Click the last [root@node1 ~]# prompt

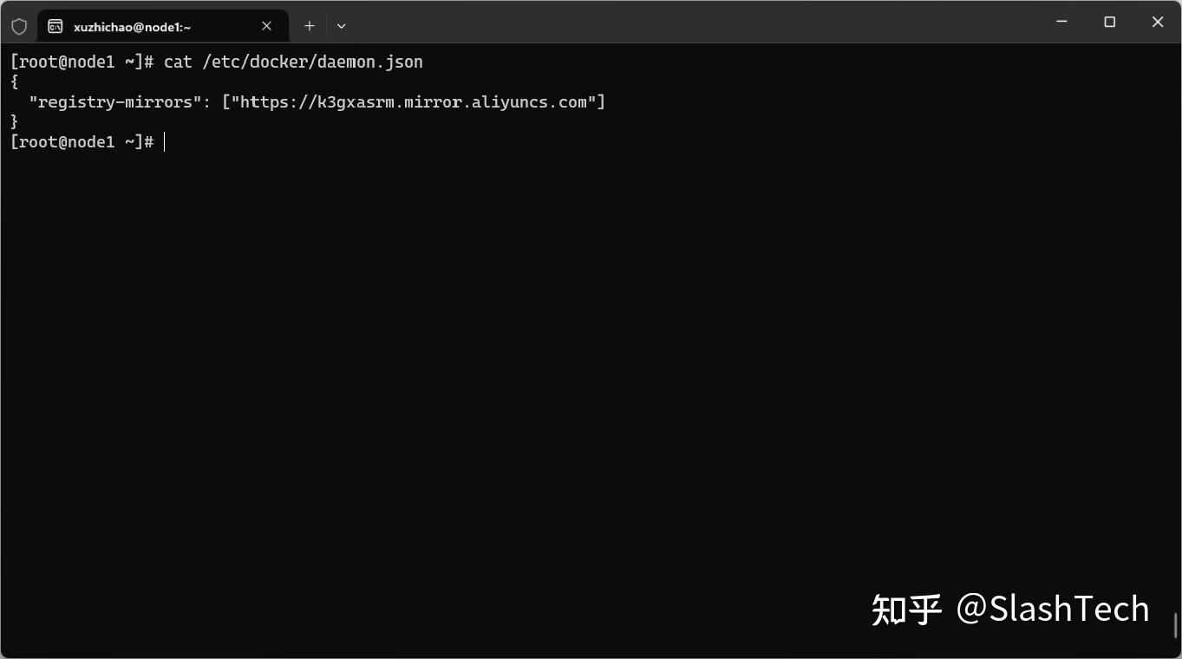coord(82,142)
